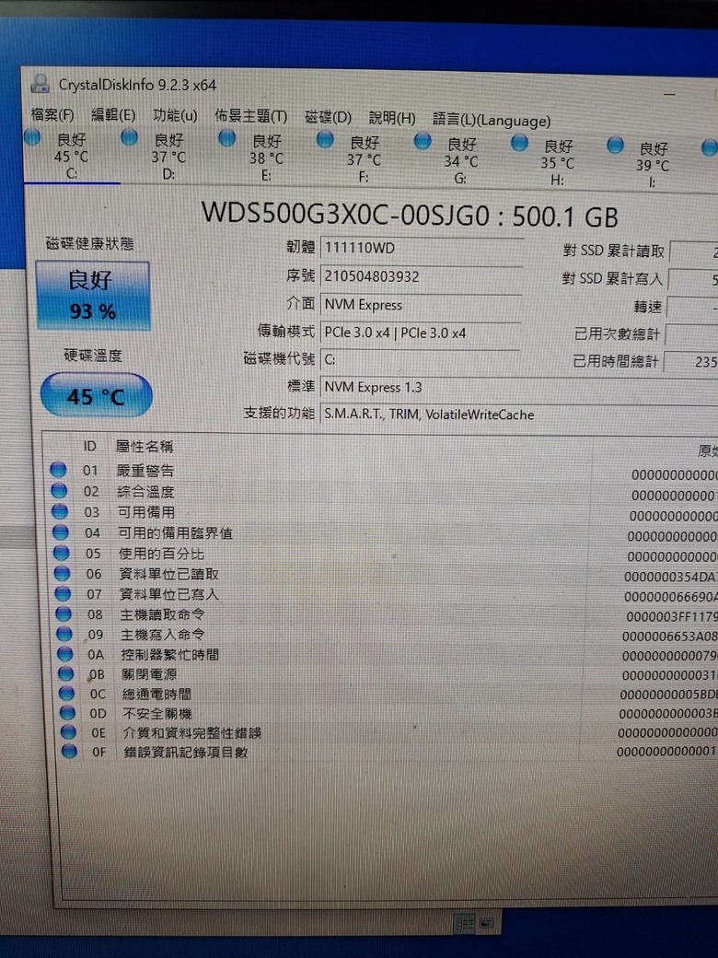Click the blue status orb above D:
Screen dimensions: 718x958
coord(129,137)
